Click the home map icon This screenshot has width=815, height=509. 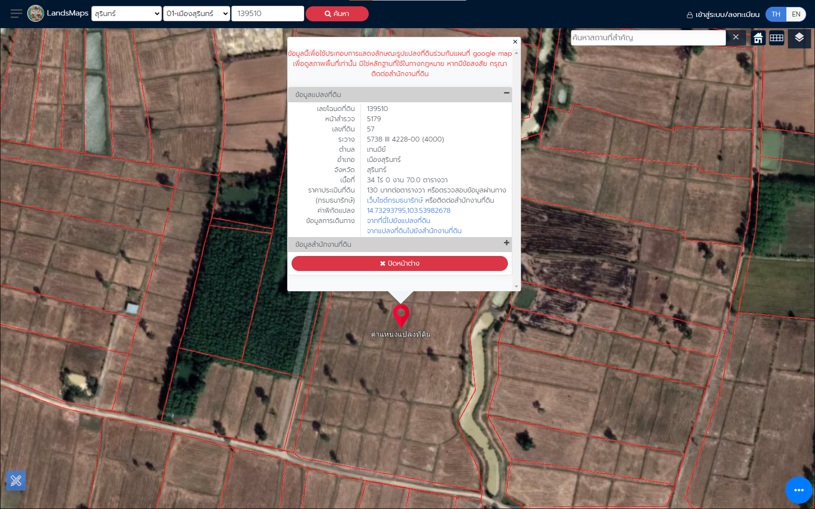(758, 38)
